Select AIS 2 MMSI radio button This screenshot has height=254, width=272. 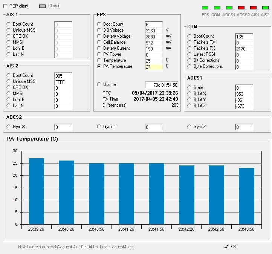pyautogui.click(x=8, y=93)
